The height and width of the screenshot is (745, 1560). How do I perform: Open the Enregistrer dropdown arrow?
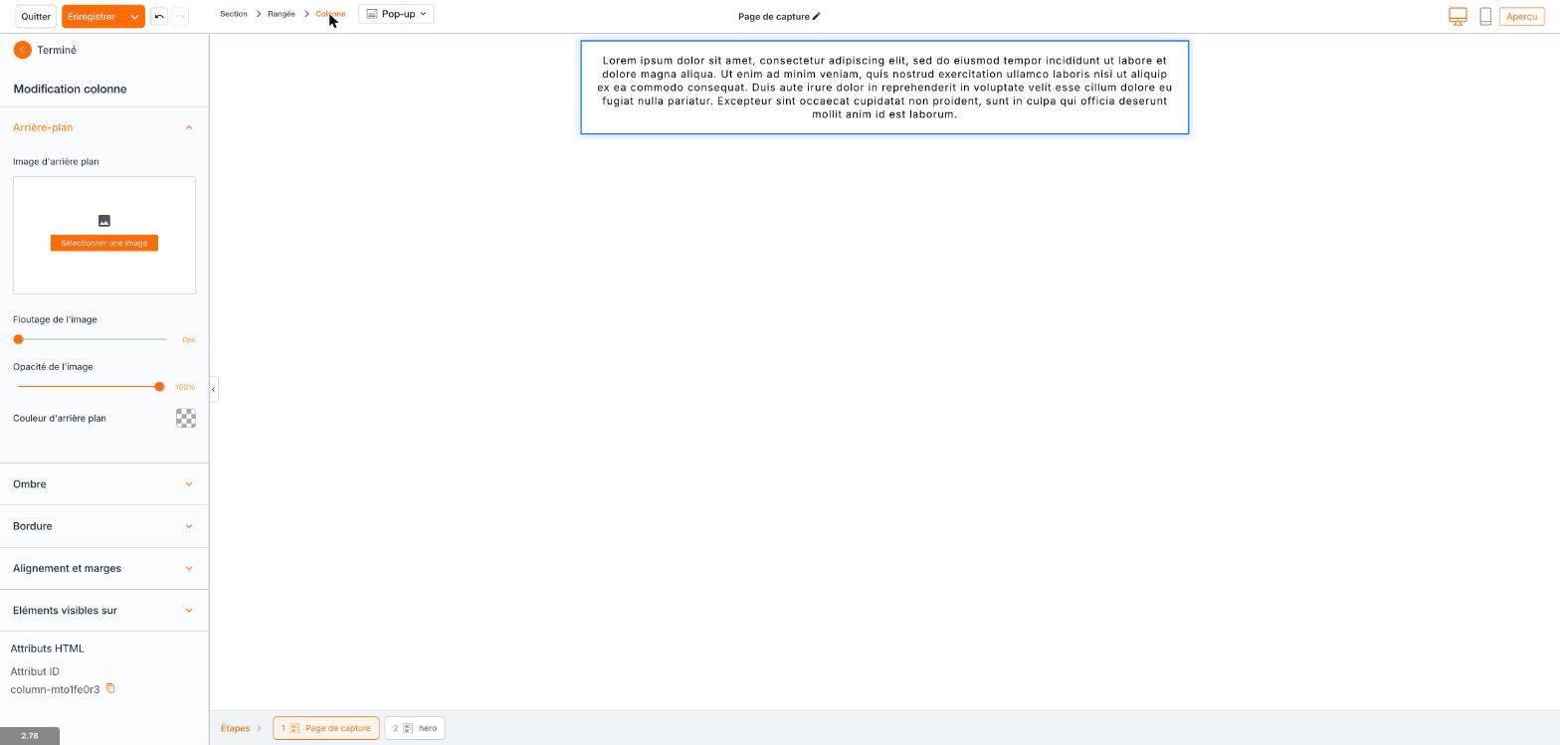[134, 17]
